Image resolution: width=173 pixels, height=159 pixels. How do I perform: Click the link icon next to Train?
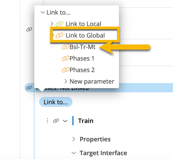coord(56,121)
